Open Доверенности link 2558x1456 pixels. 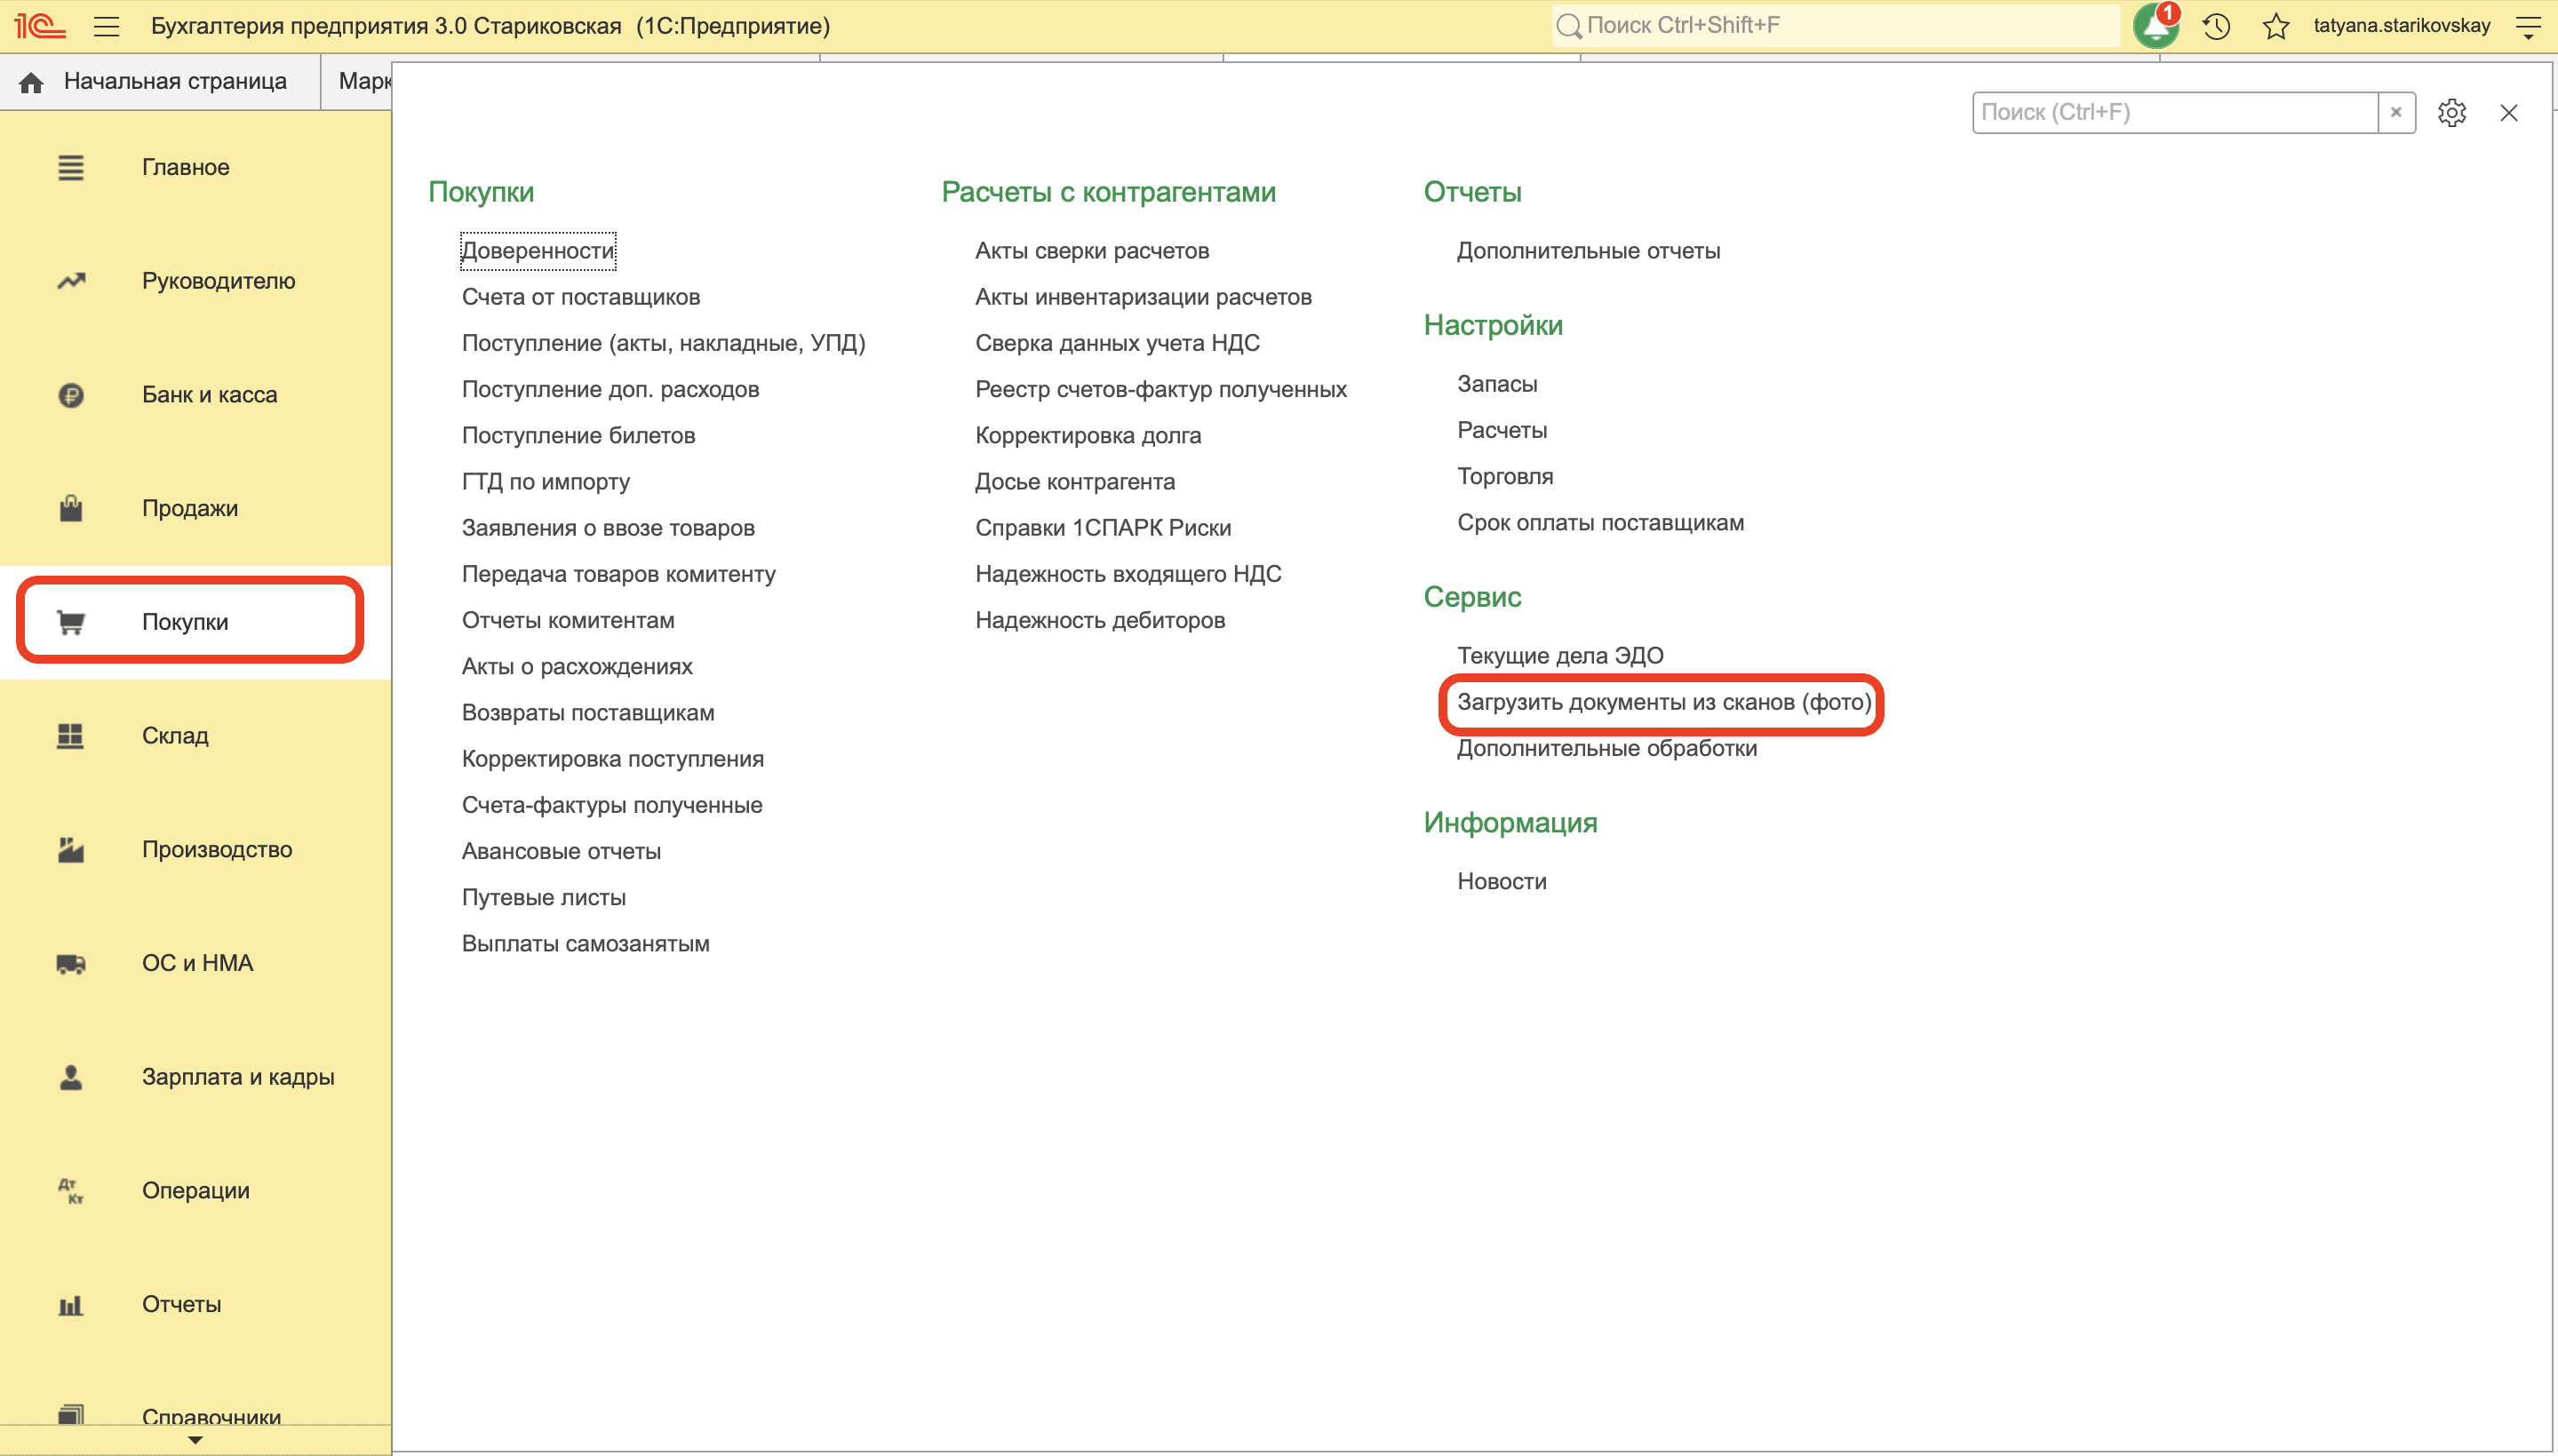coord(538,251)
